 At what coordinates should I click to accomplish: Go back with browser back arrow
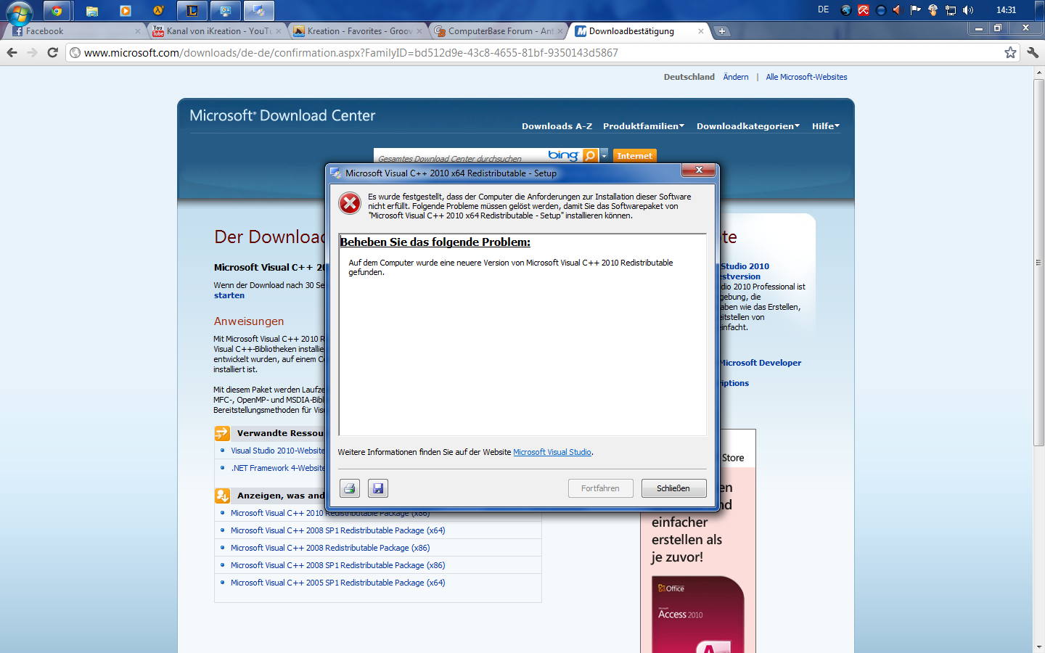12,52
